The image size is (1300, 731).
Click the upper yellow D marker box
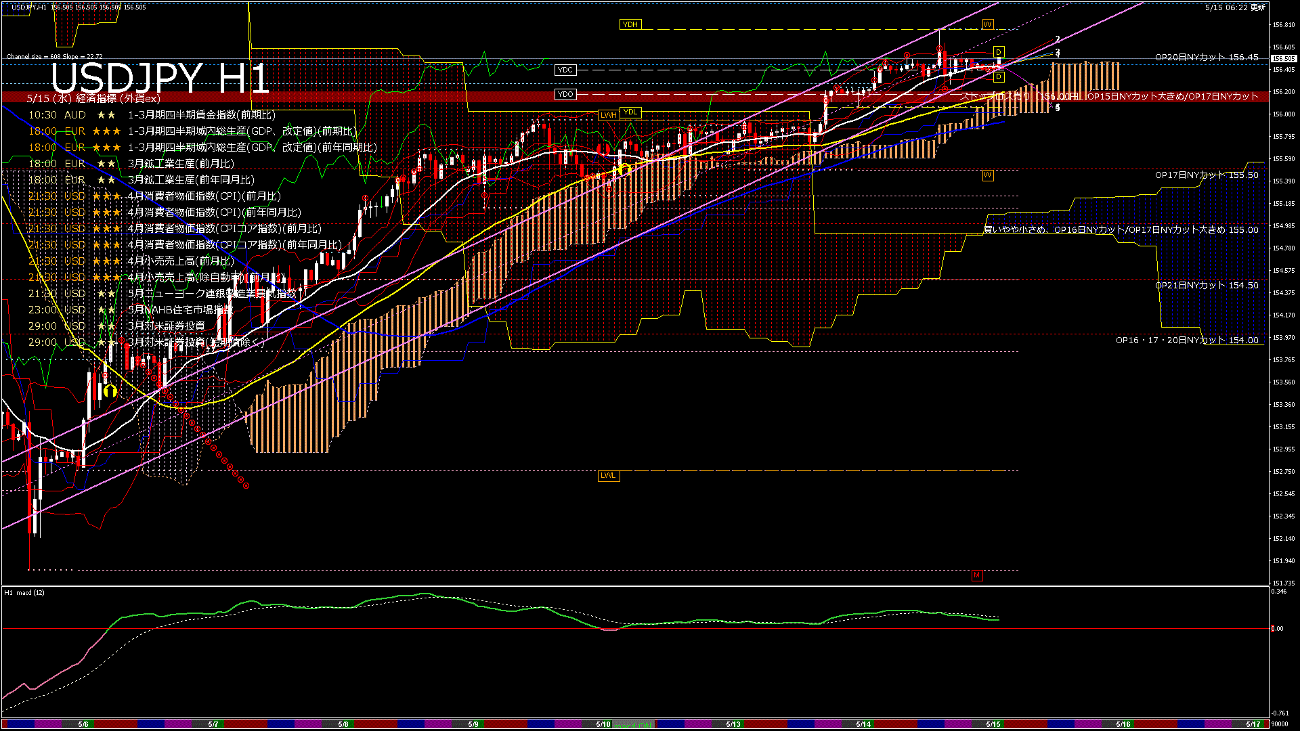pos(998,52)
